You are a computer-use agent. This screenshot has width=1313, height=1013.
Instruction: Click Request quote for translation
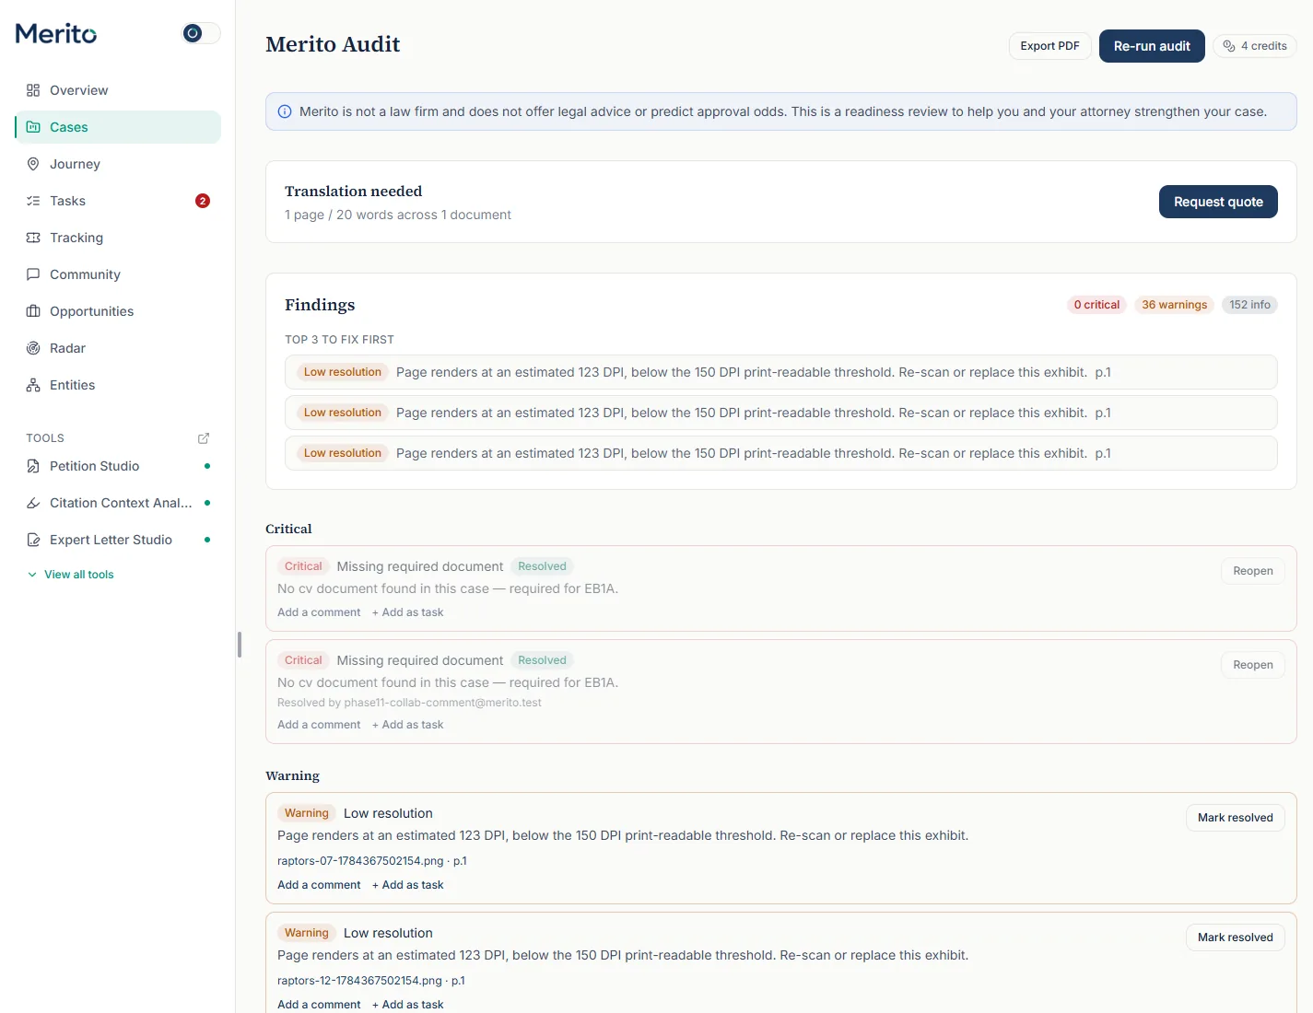pyautogui.click(x=1218, y=202)
